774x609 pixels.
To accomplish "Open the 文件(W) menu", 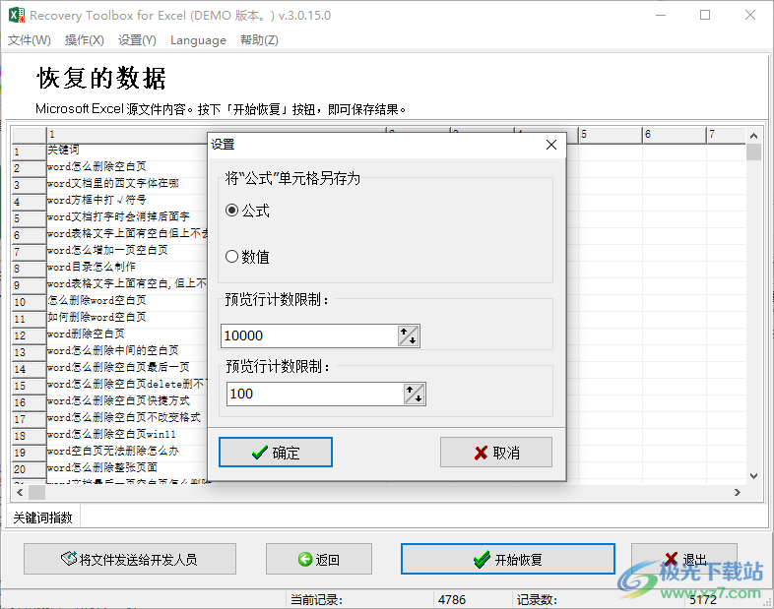I will 30,40.
